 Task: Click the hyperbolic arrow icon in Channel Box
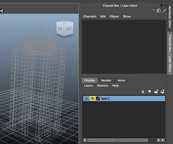pyautogui.click(x=164, y=11)
